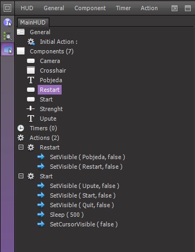Image resolution: width=195 pixels, height=252 pixels.
Task: Select the Camera component
Action: [x=50, y=61]
